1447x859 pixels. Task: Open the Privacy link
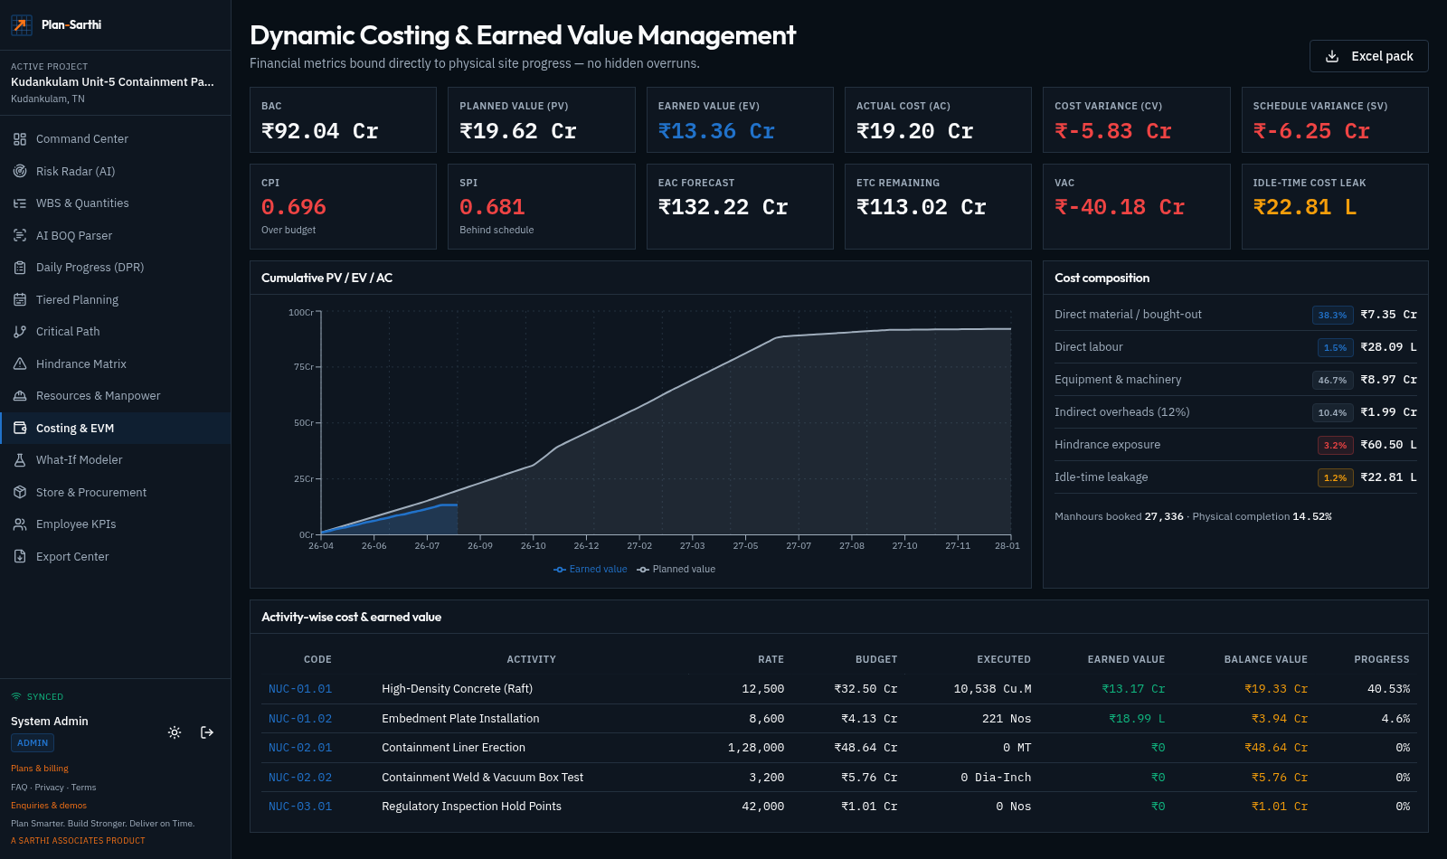tap(49, 788)
